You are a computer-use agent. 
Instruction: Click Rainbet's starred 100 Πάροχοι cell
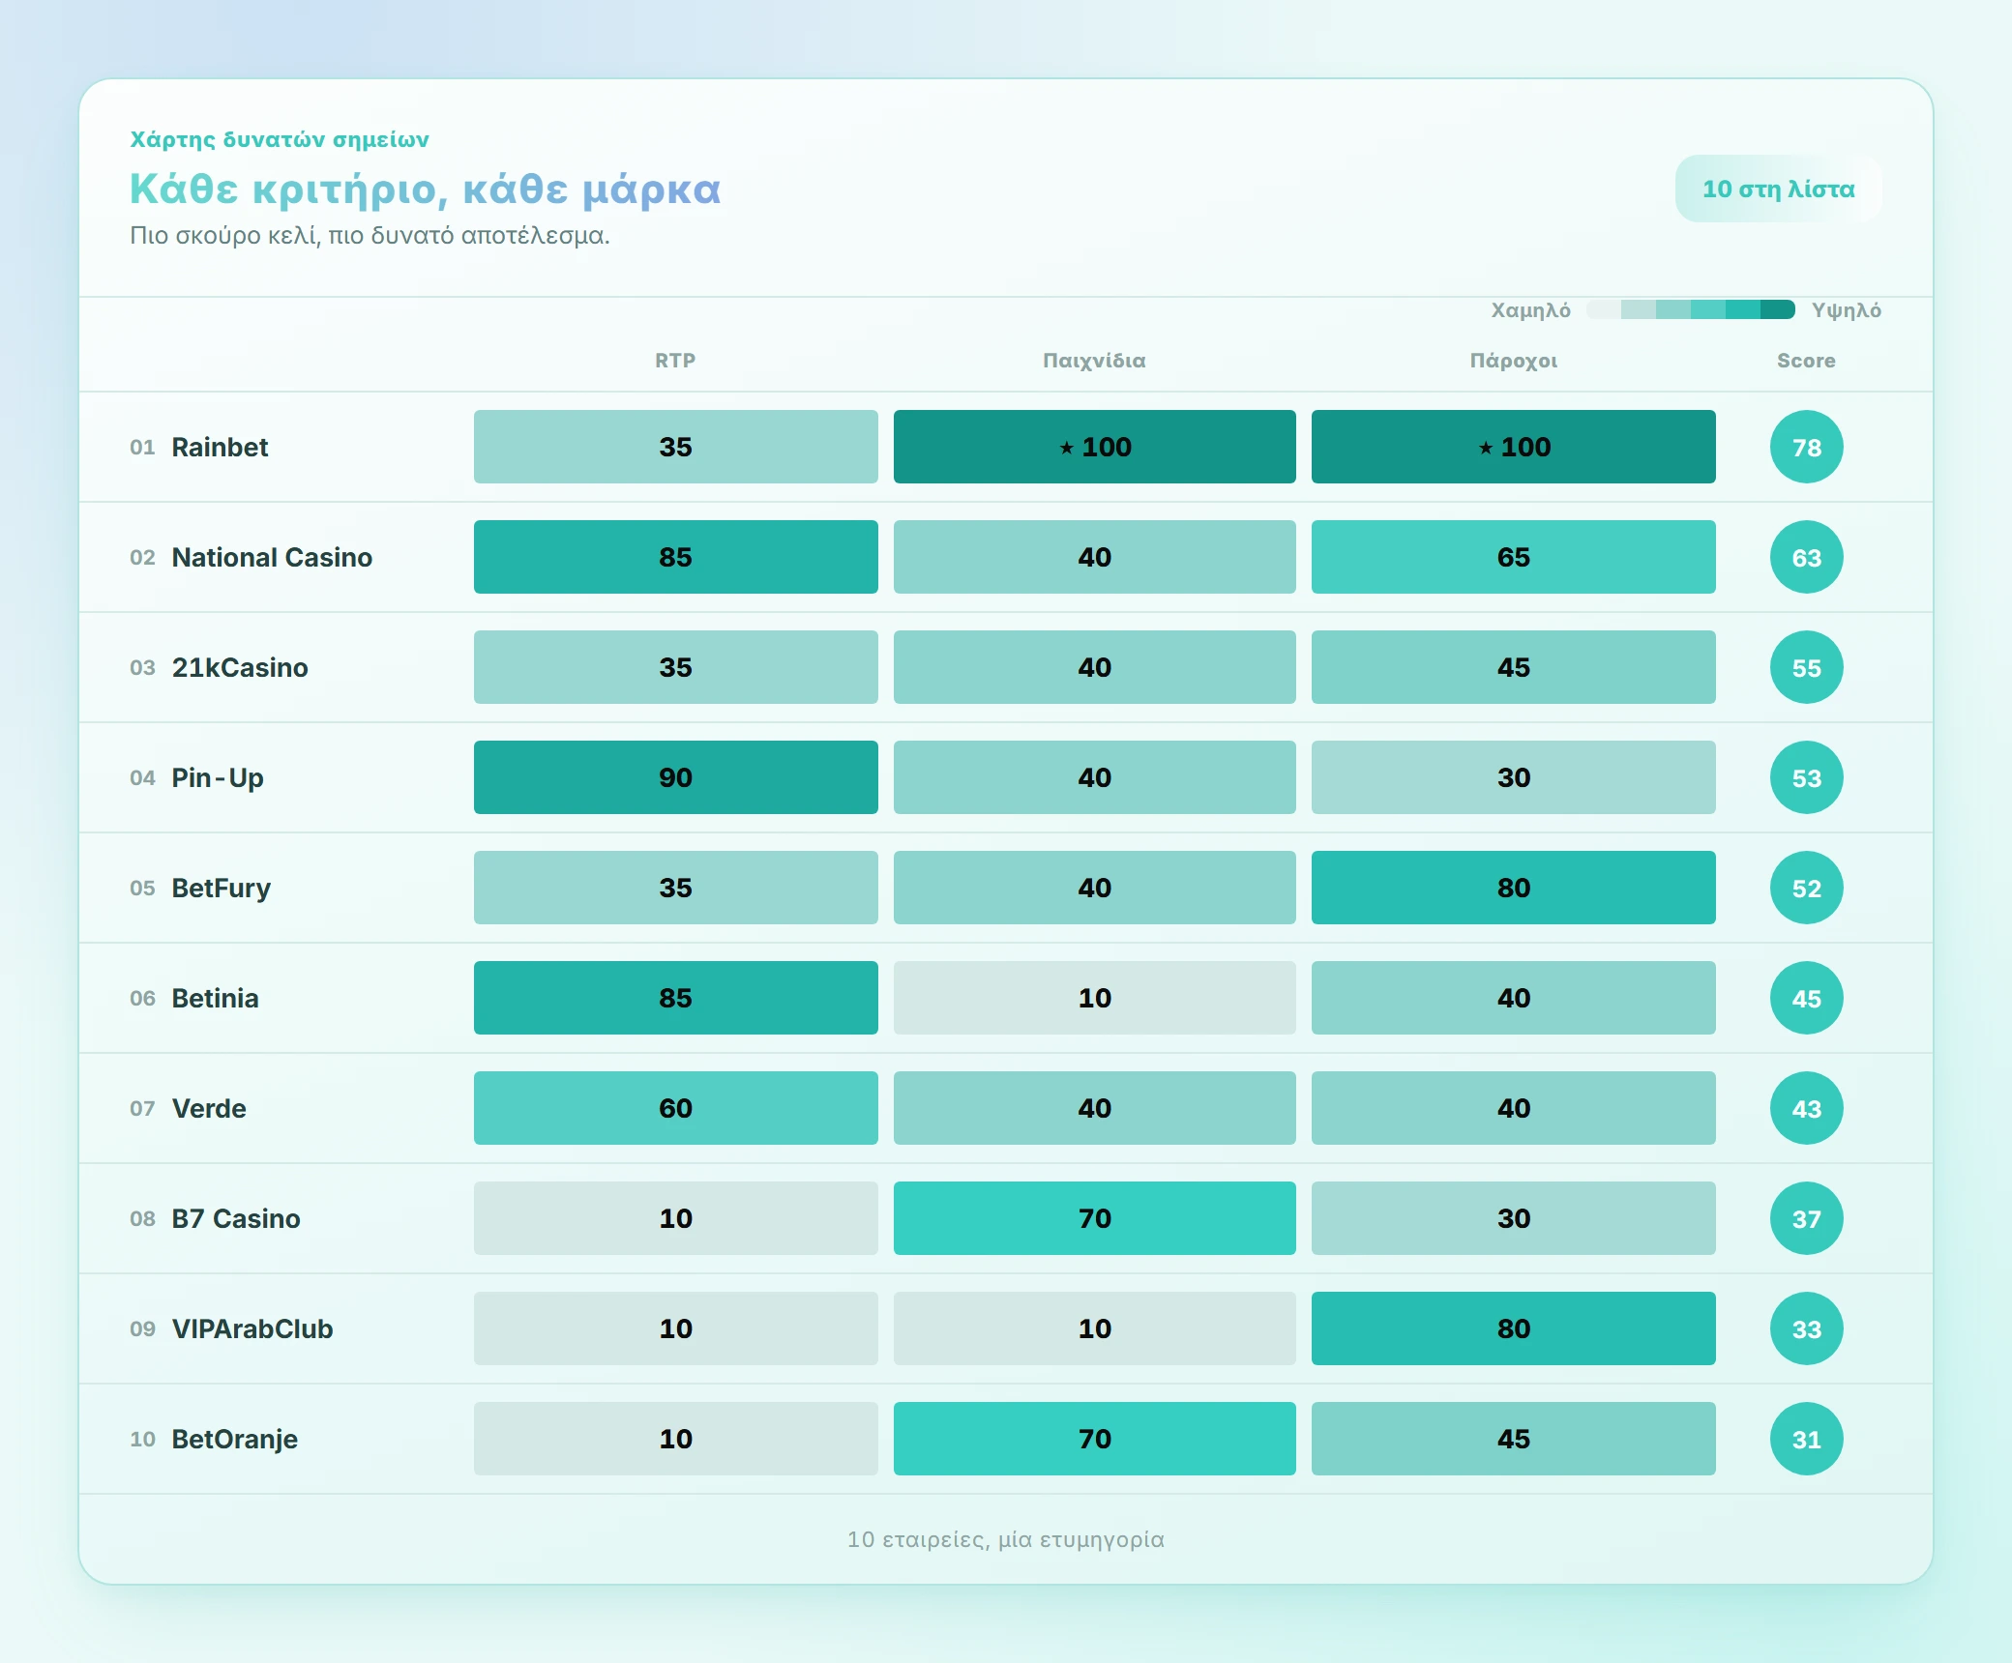coord(1513,447)
